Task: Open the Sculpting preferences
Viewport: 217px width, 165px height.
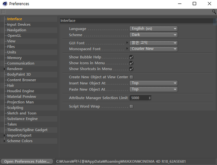Action: click(15, 108)
